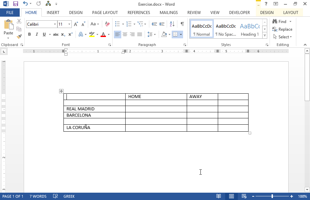This screenshot has width=310, height=200.
Task: Increase the paragraph indent
Action: click(162, 24)
